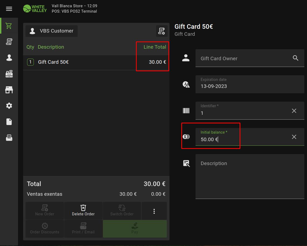Click the quantity box on Gift Card line
Image resolution: width=307 pixels, height=246 pixels.
[x=30, y=62]
